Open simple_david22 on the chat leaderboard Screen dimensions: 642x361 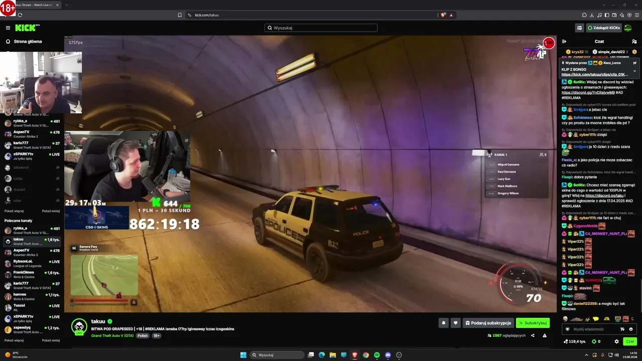pos(610,52)
